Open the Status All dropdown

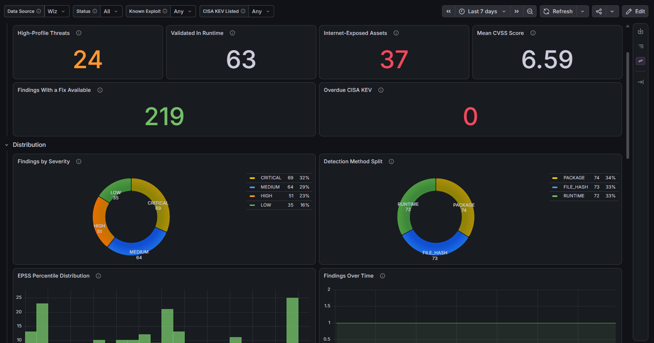point(111,11)
